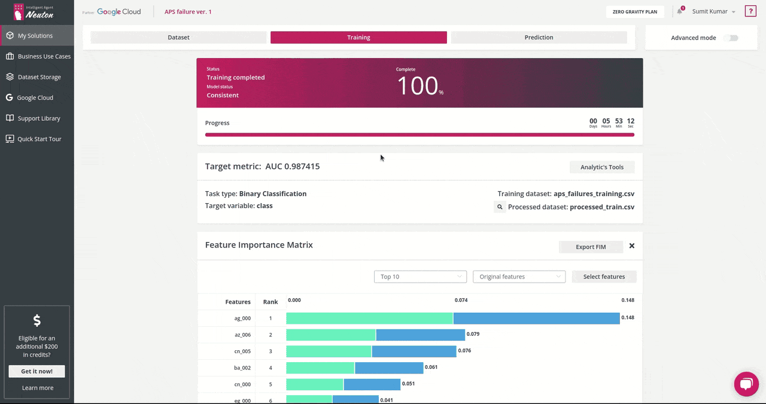Click the Select features button

pyautogui.click(x=604, y=277)
